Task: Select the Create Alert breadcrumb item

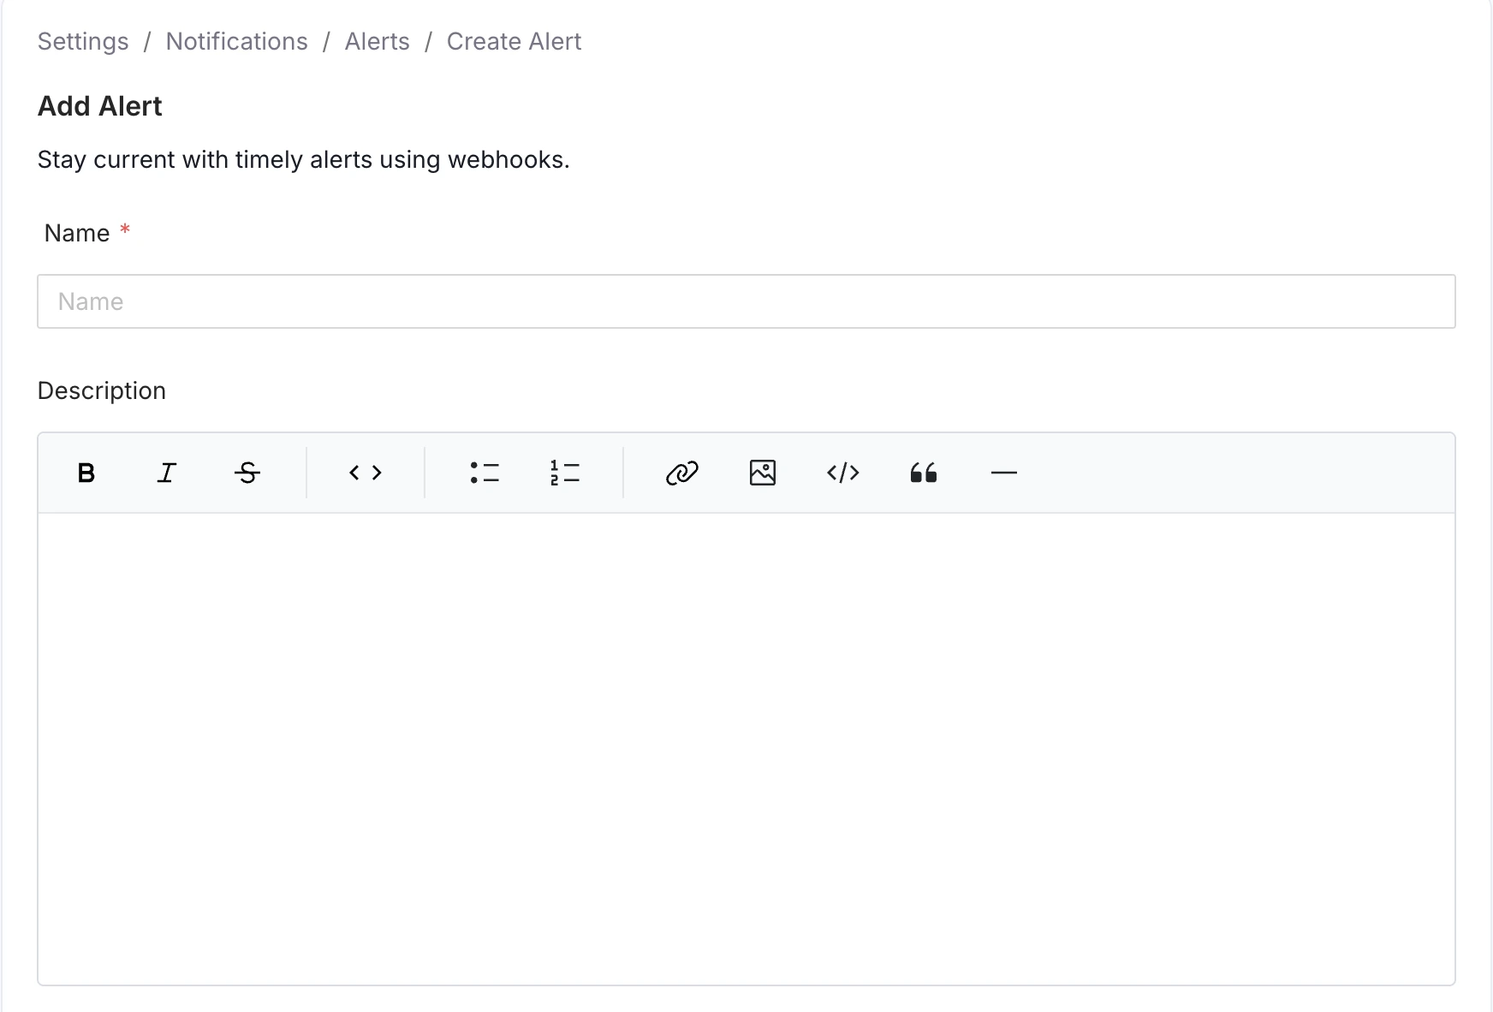Action: point(514,41)
